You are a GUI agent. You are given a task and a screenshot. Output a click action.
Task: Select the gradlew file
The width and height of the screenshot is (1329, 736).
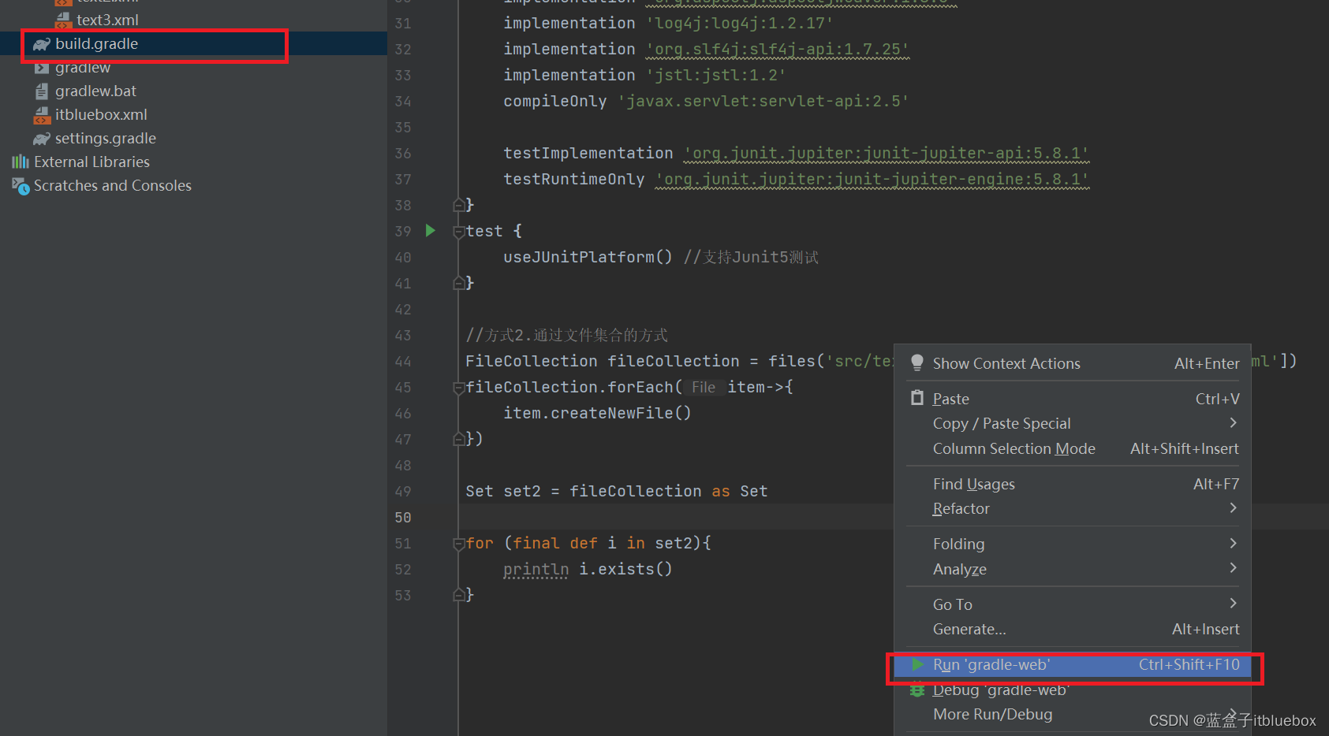tap(83, 68)
